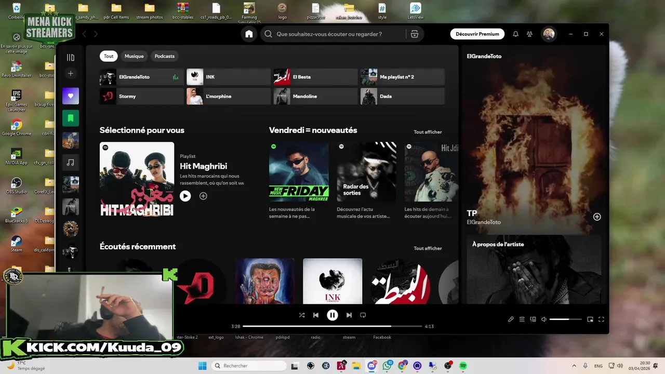The width and height of the screenshot is (665, 374).
Task: Open the Hit Maghribi cover art
Action: click(x=137, y=179)
